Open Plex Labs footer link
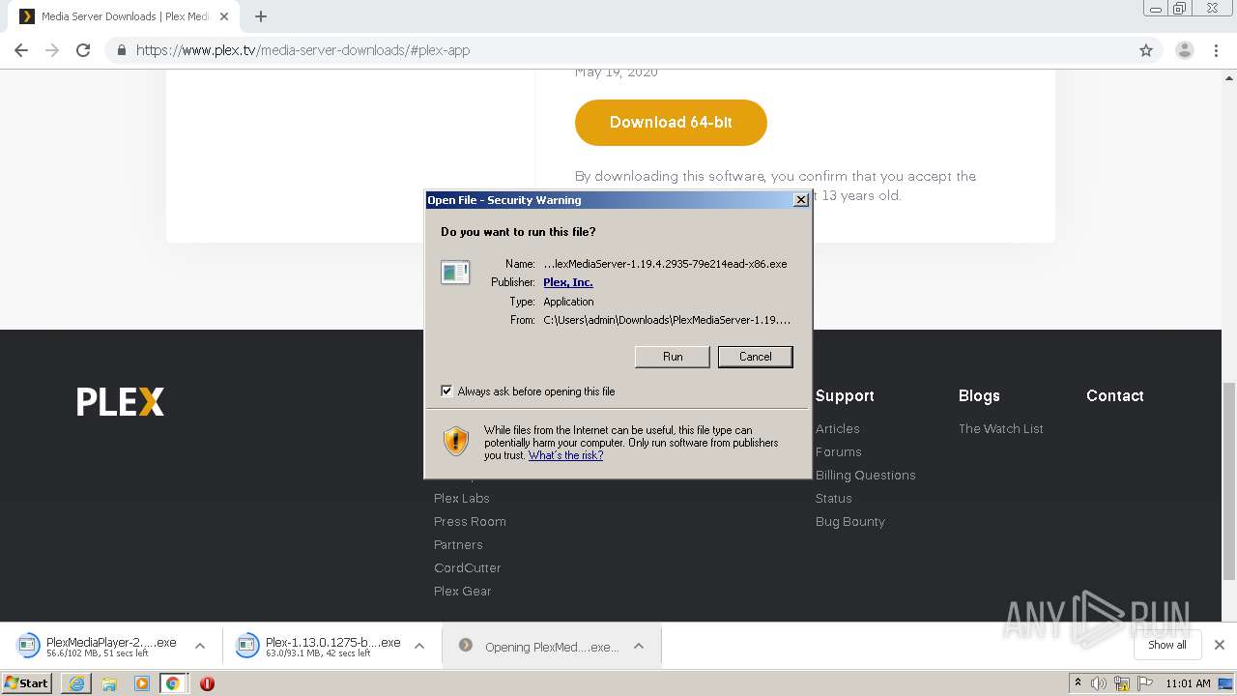1237x696 pixels. pos(462,498)
